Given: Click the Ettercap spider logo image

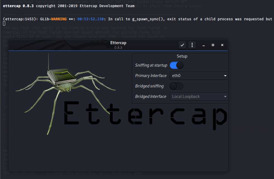Looking at the screenshot, I should tap(65, 94).
